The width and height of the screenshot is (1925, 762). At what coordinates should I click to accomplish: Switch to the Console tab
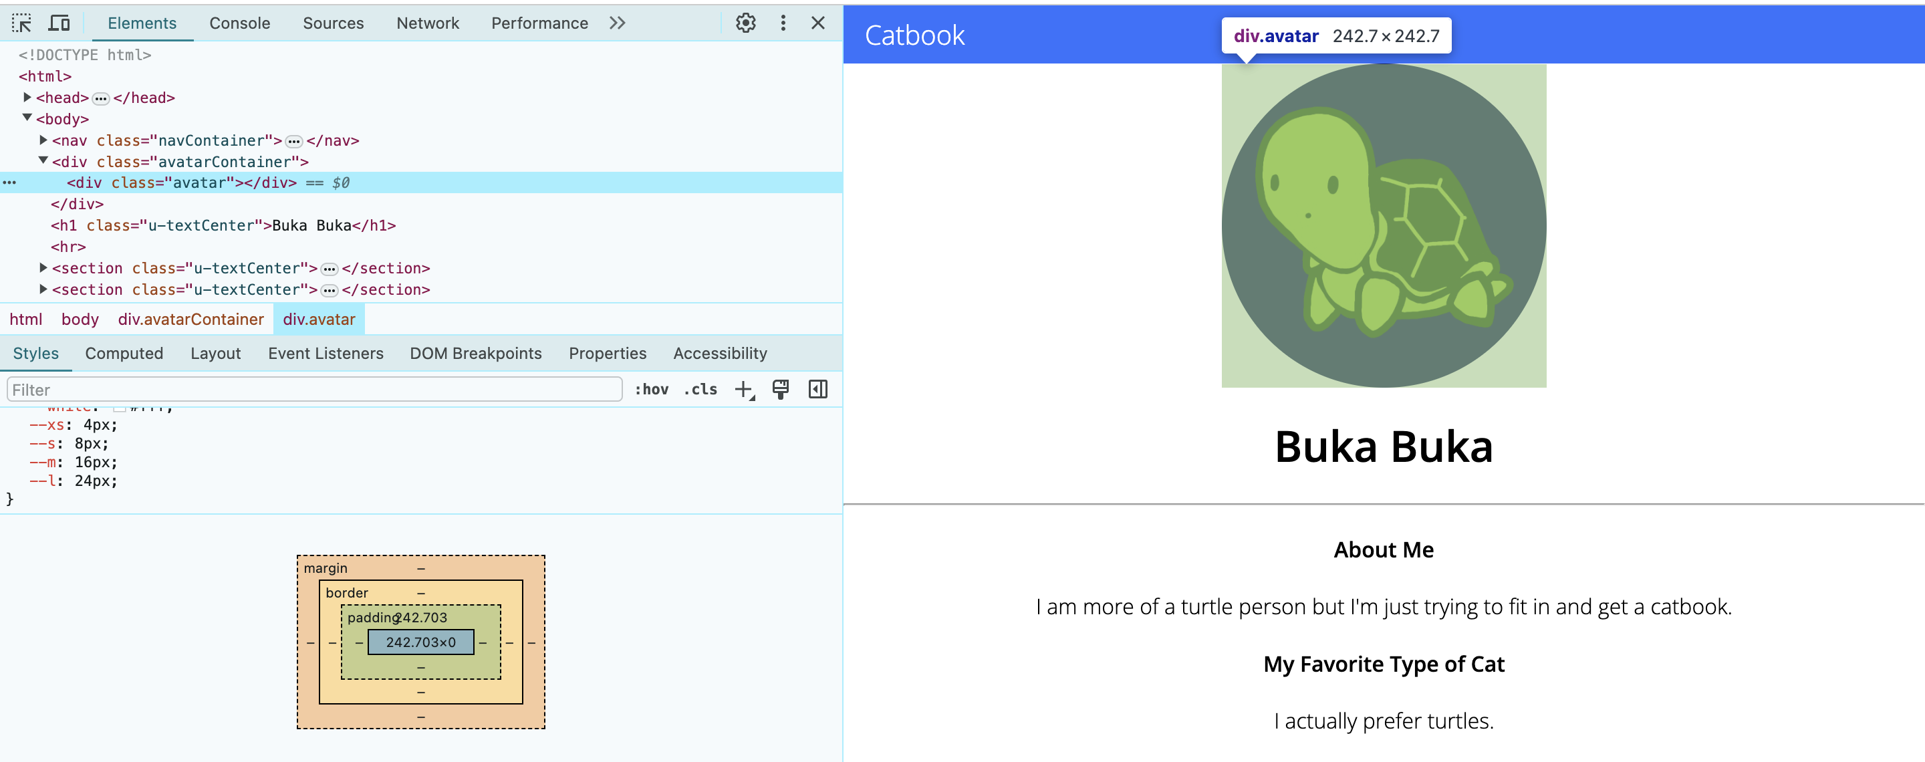pyautogui.click(x=239, y=23)
